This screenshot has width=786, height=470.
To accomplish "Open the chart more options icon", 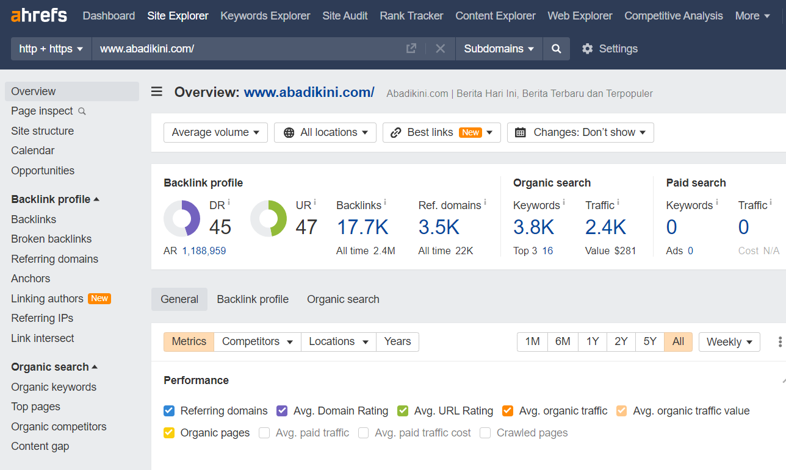I will click(780, 342).
